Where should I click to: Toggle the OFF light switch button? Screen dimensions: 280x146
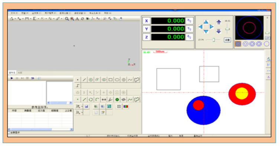pyautogui.click(x=267, y=38)
